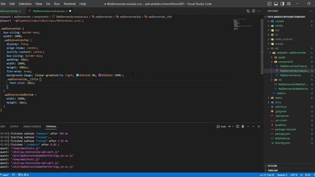Viewport: 315px width, 177px height.
Task: Click the #5b01b6 color swatch in gradient
Action: pyautogui.click(x=99, y=75)
